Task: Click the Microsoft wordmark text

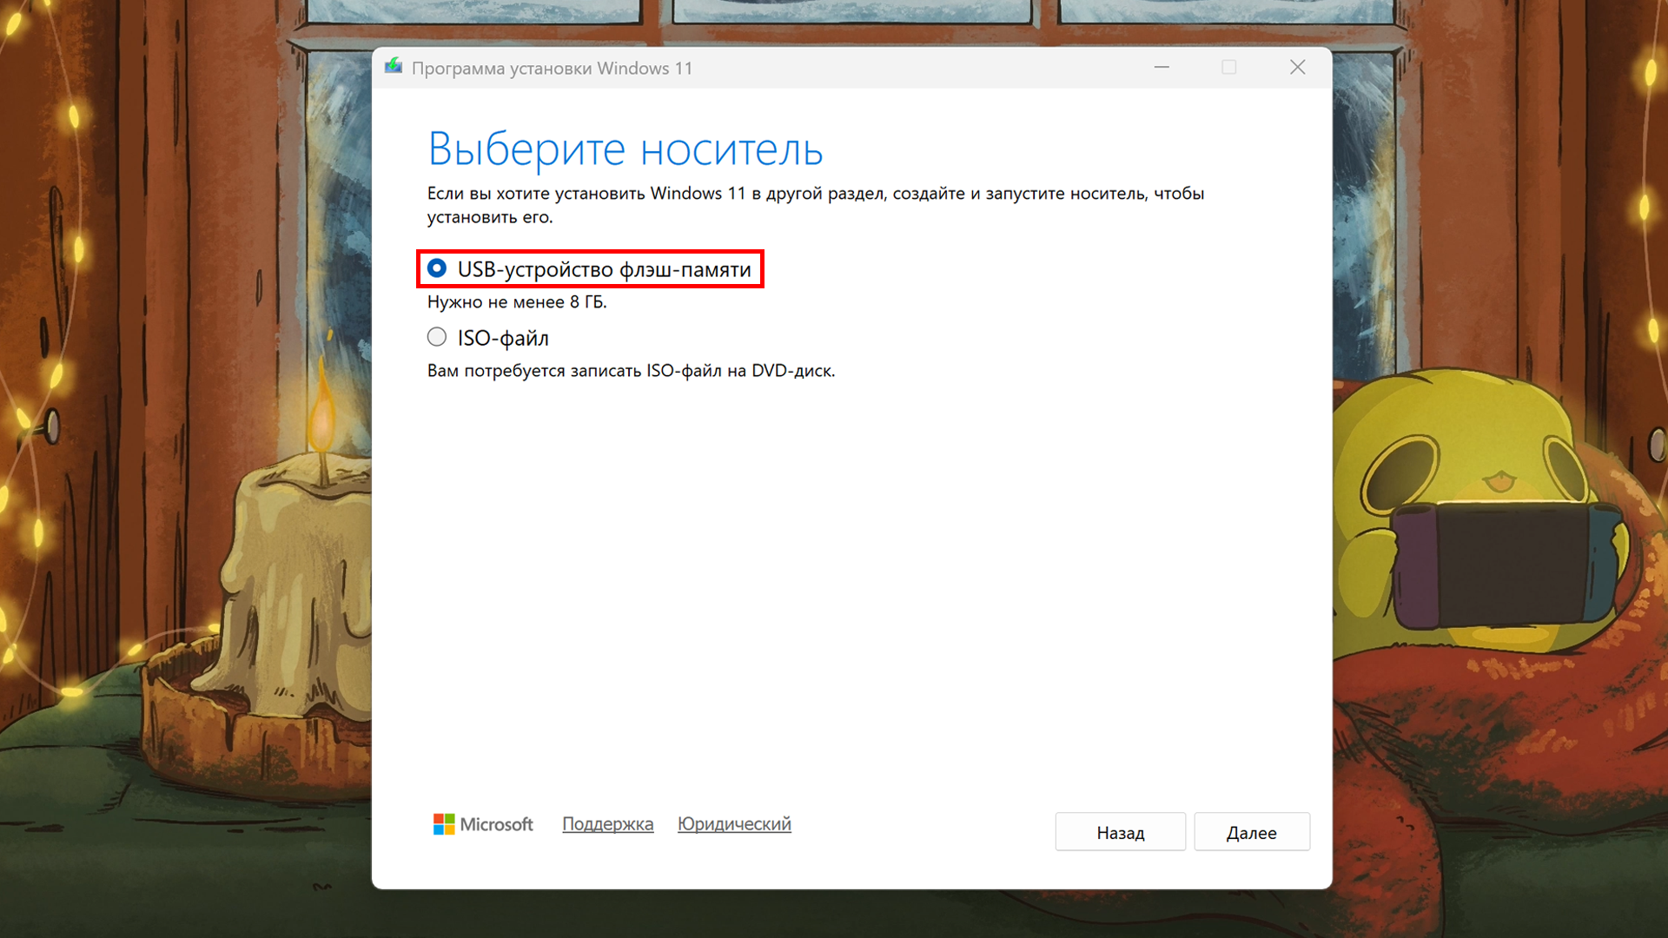Action: 496,824
